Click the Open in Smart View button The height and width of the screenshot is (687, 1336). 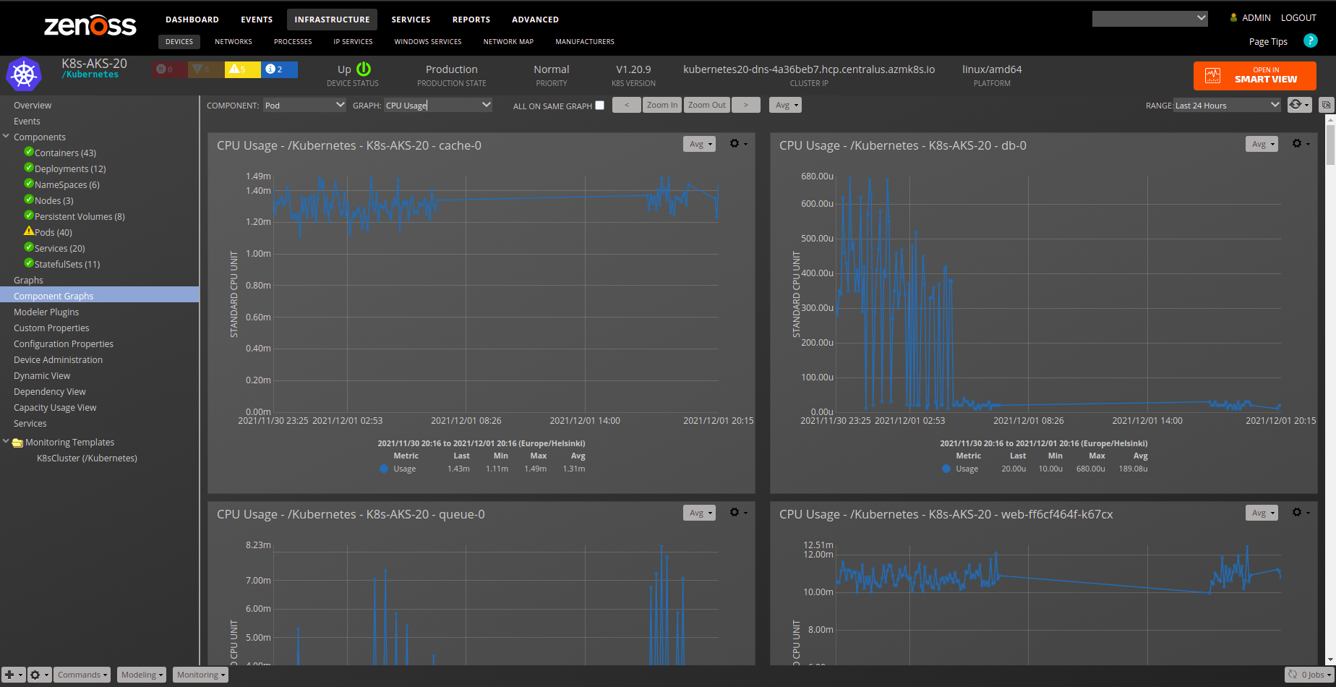(x=1254, y=75)
